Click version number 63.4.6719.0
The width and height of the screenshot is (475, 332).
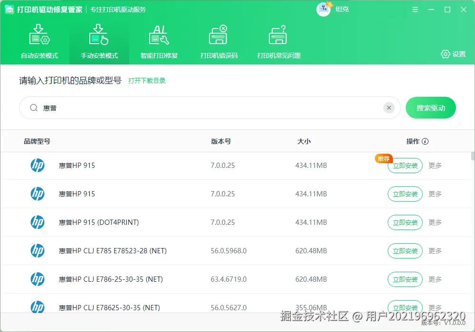point(229,279)
